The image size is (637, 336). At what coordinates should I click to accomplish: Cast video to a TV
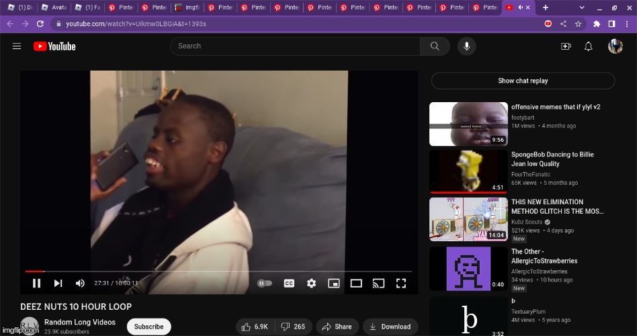point(378,283)
